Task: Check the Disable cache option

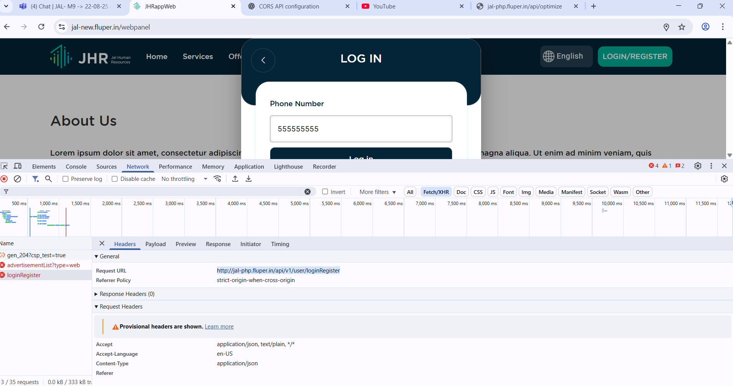Action: (x=115, y=179)
